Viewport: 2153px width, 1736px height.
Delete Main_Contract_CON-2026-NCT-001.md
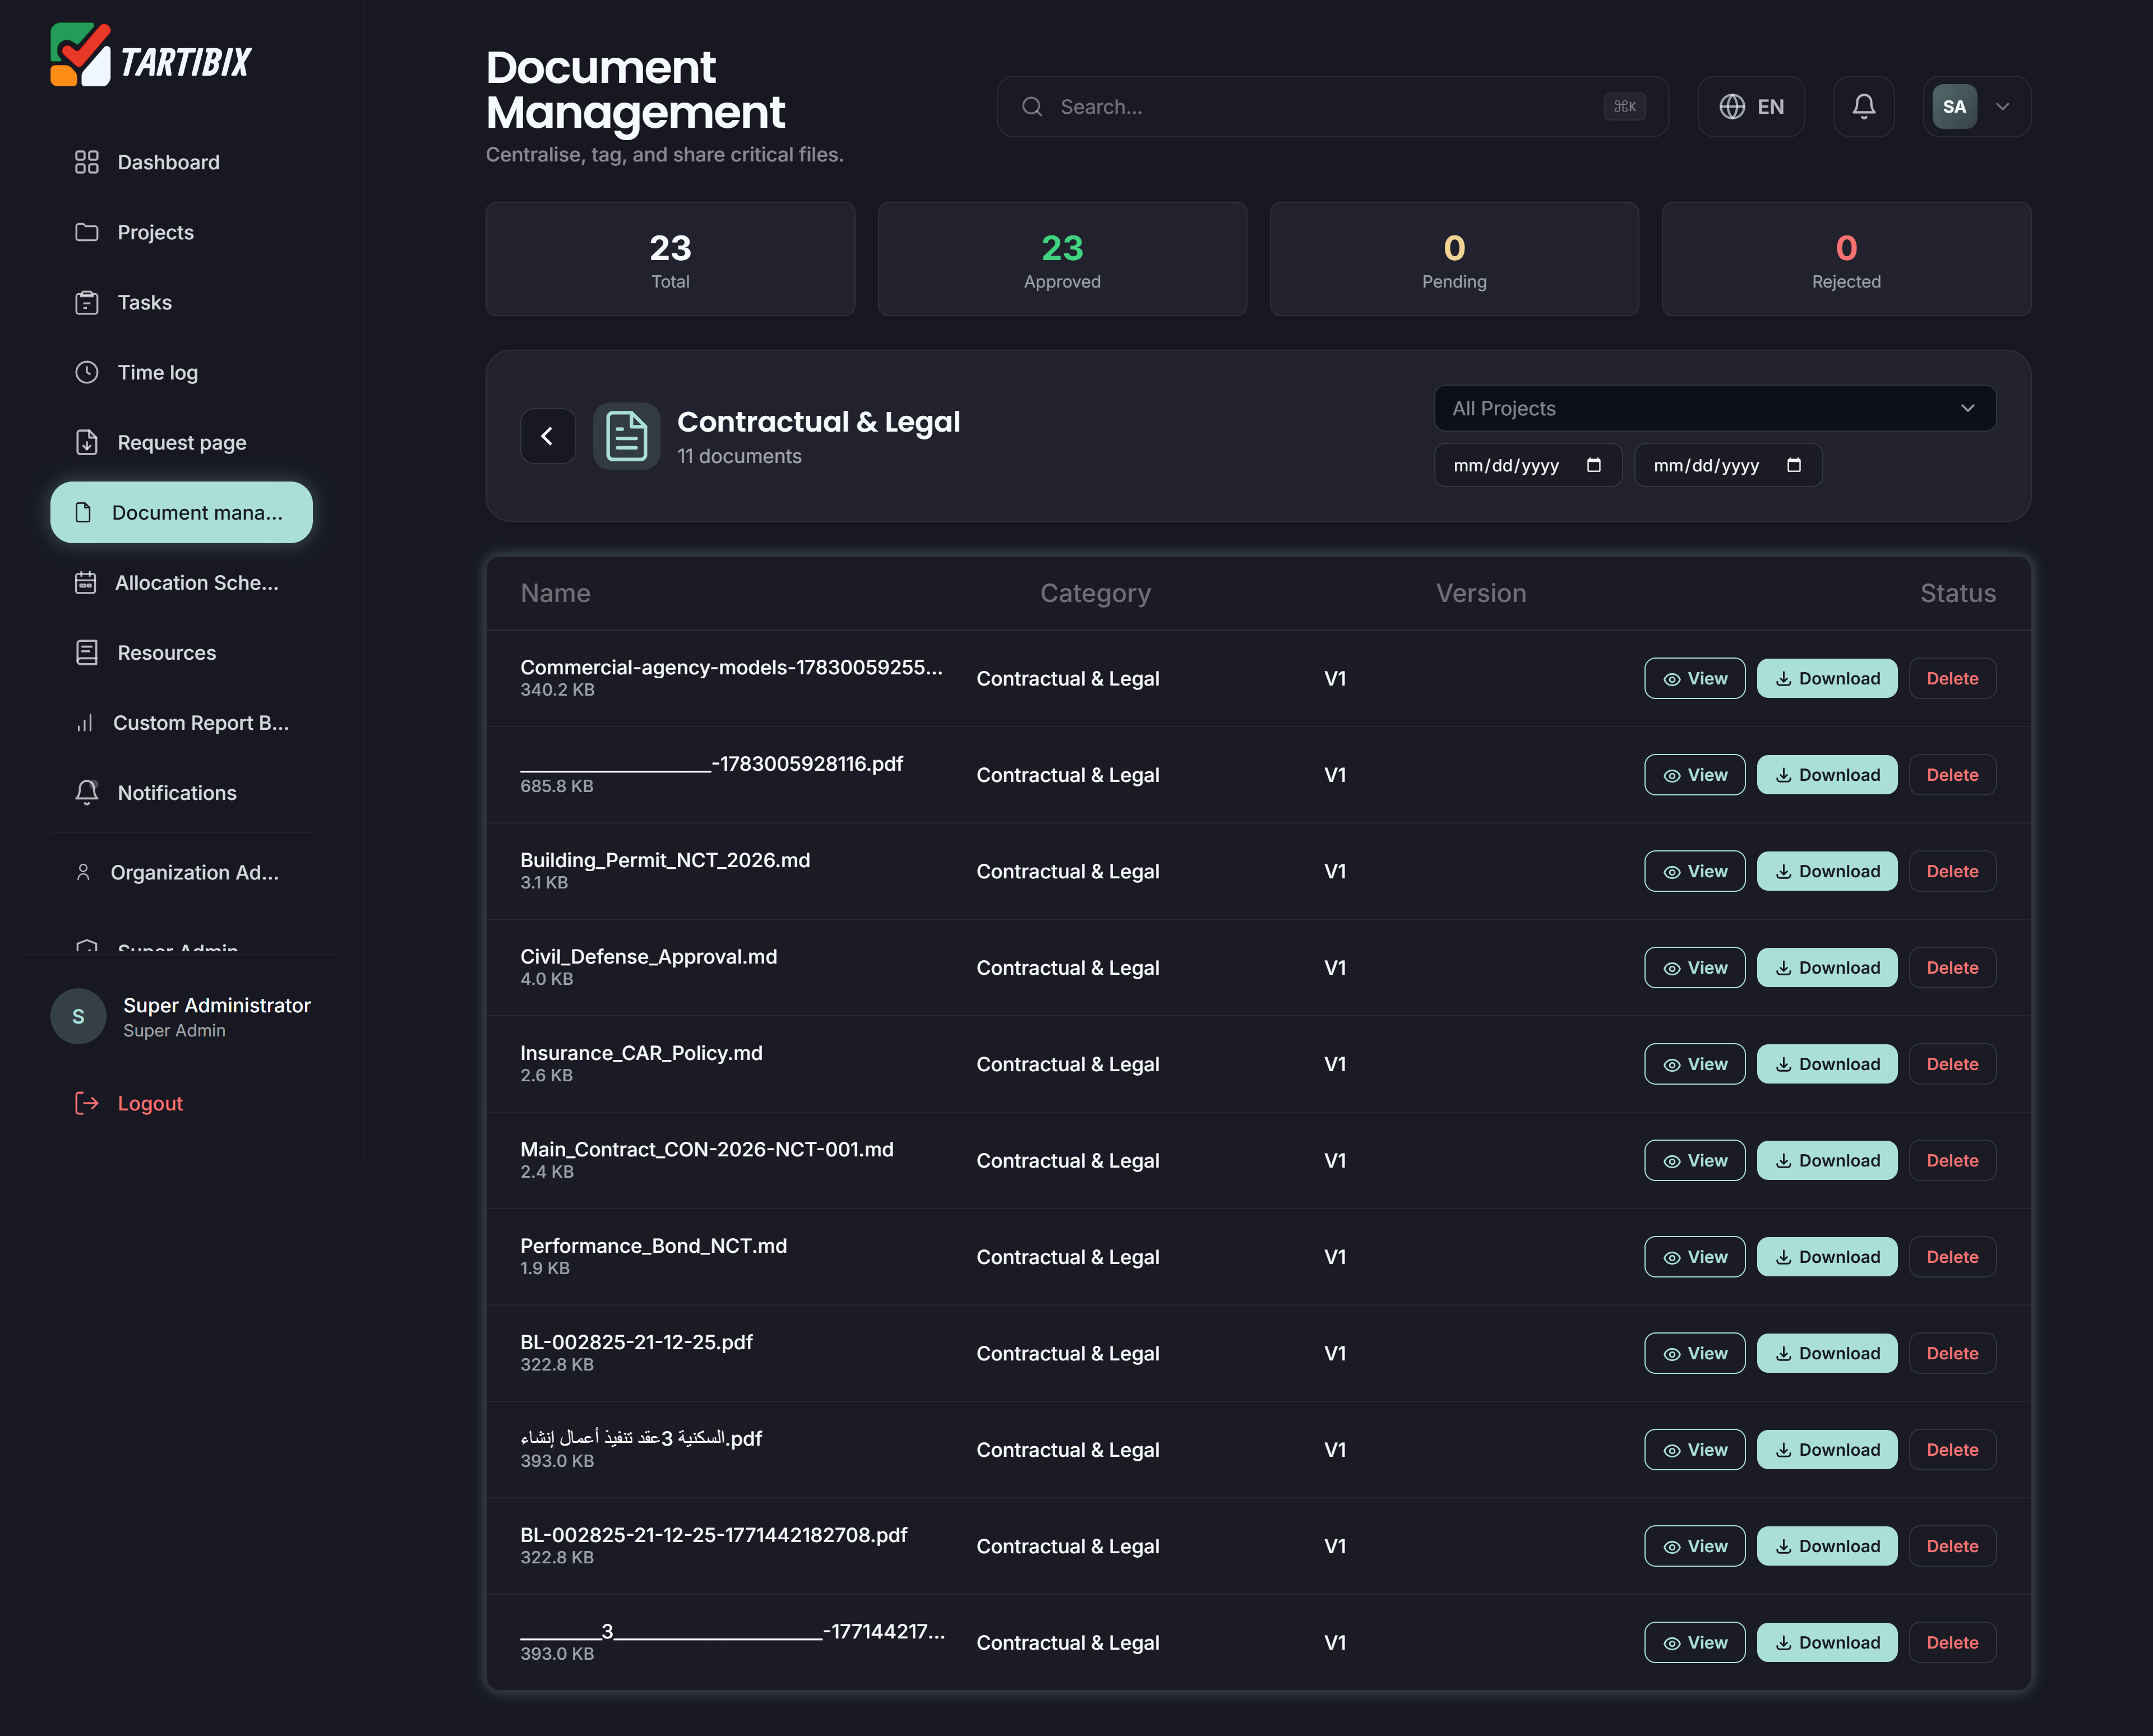pyautogui.click(x=1952, y=1160)
